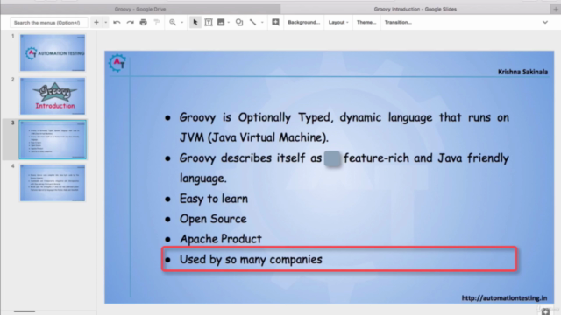Image resolution: width=561 pixels, height=315 pixels.
Task: Click the 'Apache Product' bullet
Action: coord(220,239)
